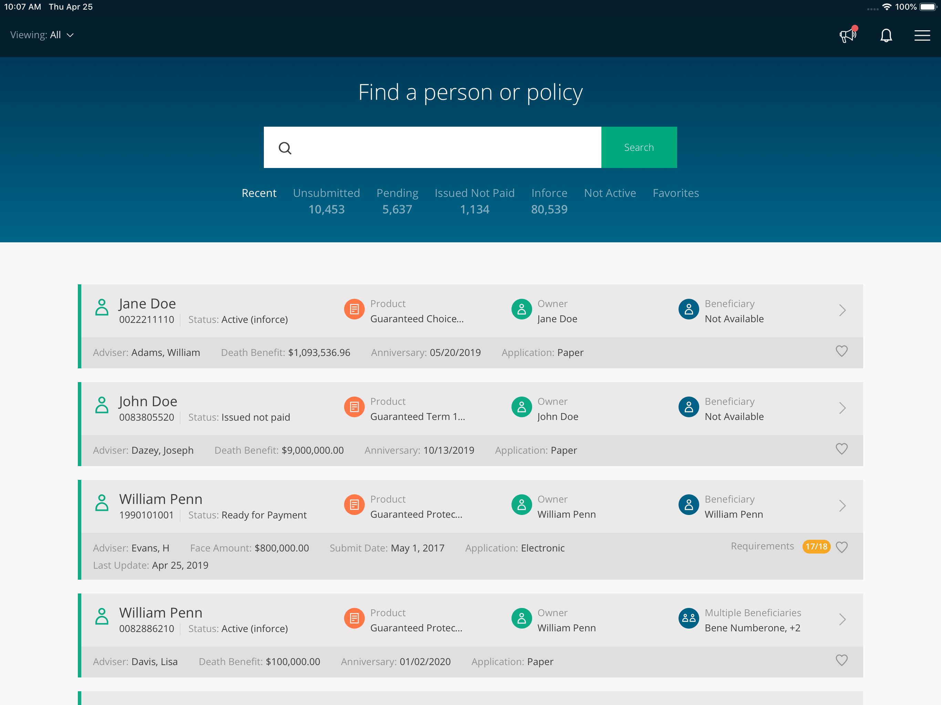Click the John Doe name heading
This screenshot has height=705, width=941.
(x=148, y=401)
